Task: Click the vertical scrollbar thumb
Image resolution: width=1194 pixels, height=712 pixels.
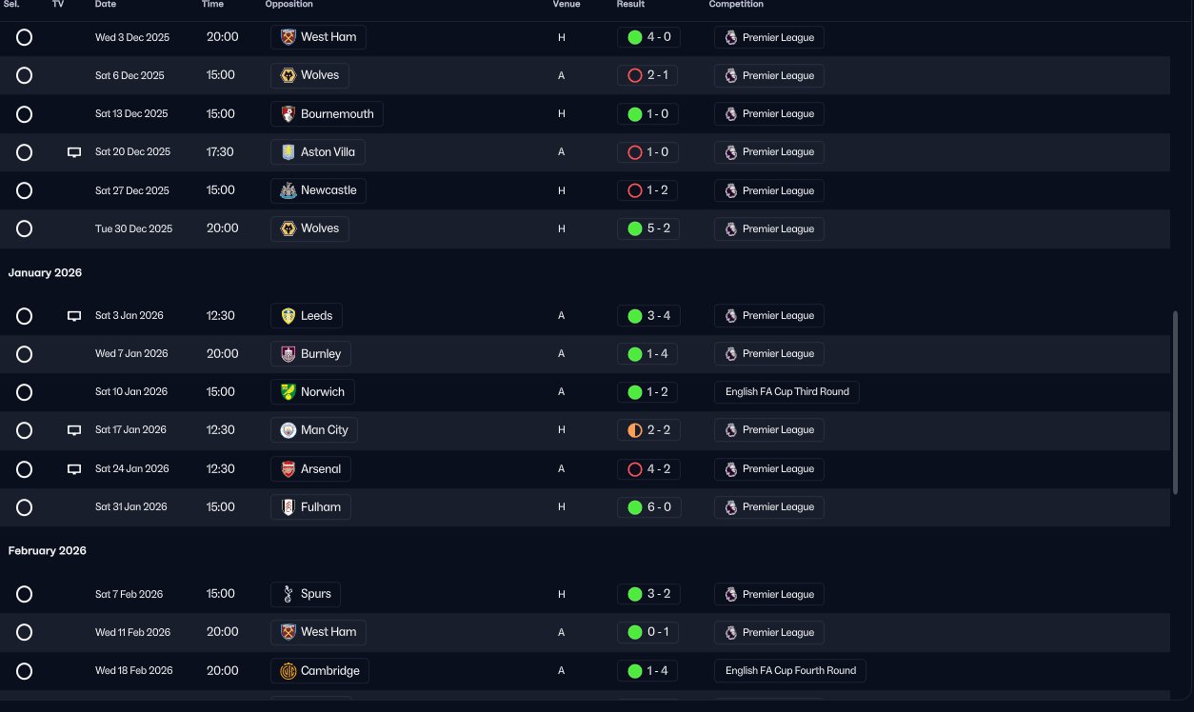Action: point(1175,400)
